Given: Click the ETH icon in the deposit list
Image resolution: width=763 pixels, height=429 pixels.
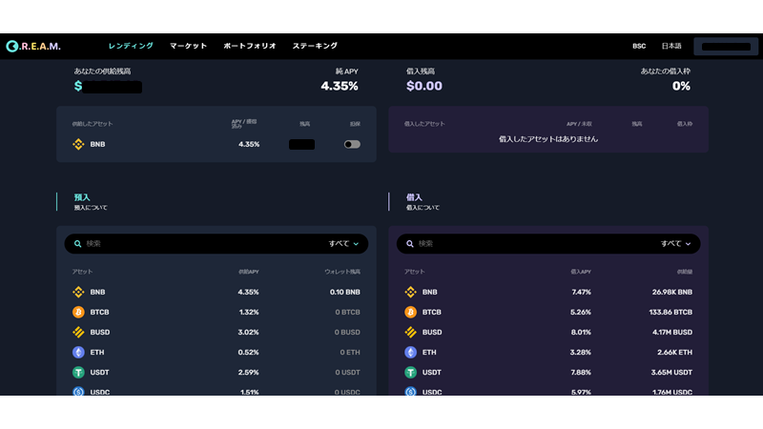Looking at the screenshot, I should tap(78, 352).
